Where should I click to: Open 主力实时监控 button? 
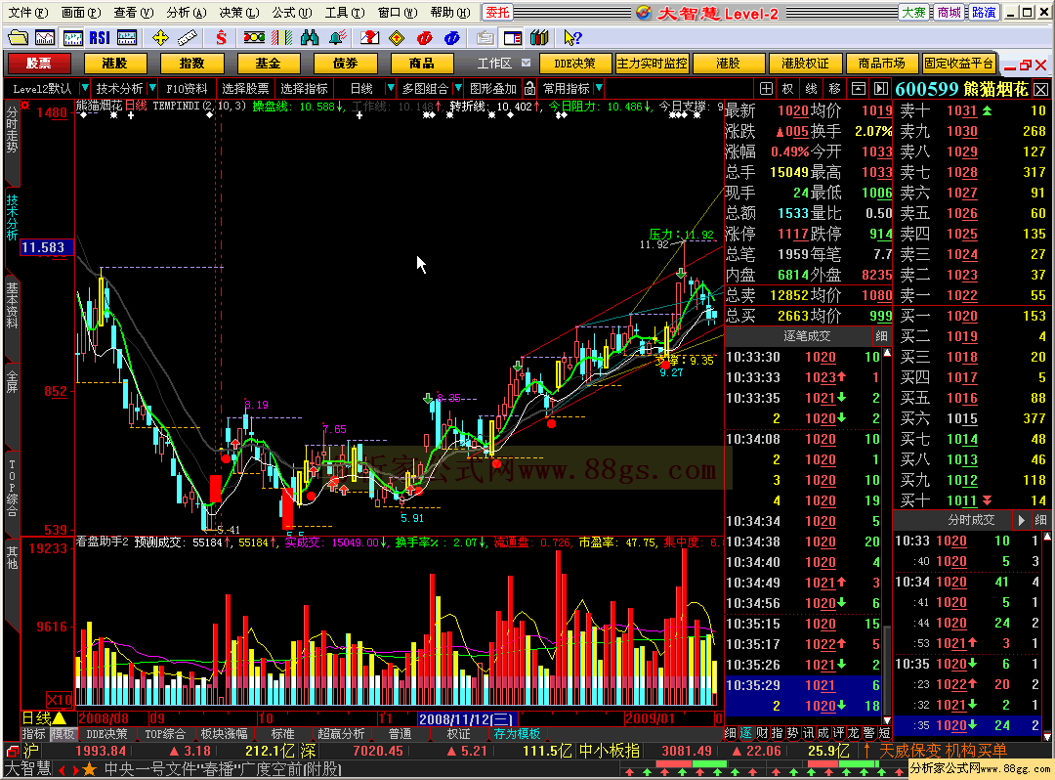coord(652,64)
